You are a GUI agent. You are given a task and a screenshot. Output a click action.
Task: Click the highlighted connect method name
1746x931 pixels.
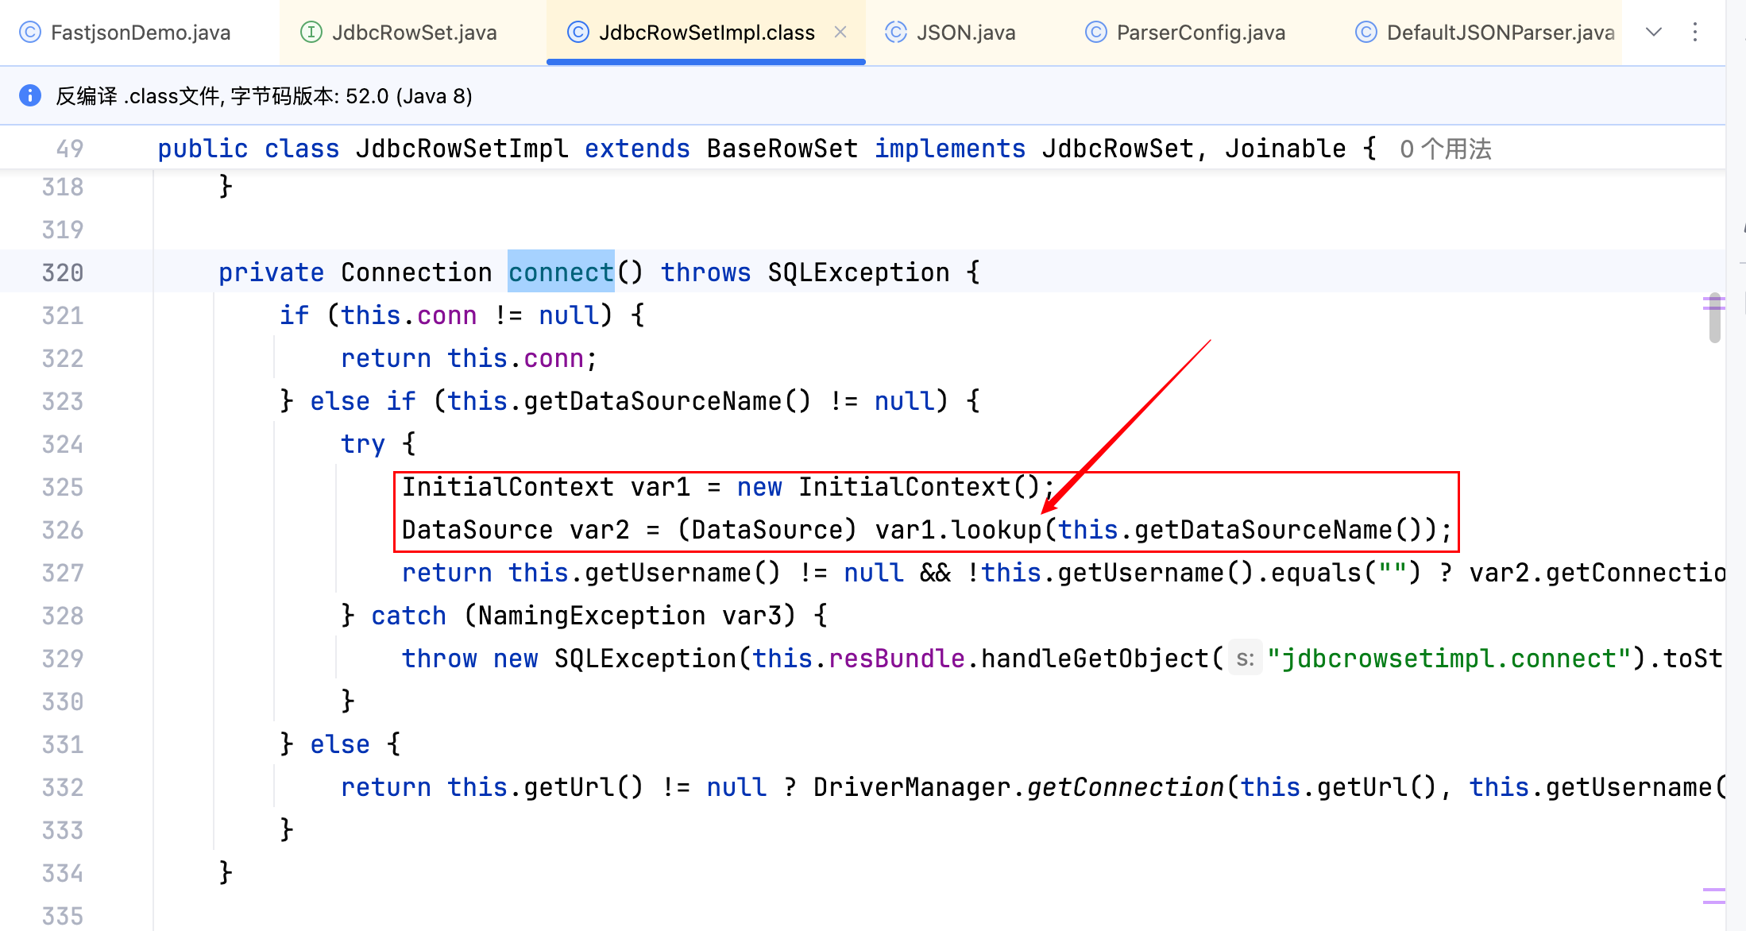click(561, 272)
